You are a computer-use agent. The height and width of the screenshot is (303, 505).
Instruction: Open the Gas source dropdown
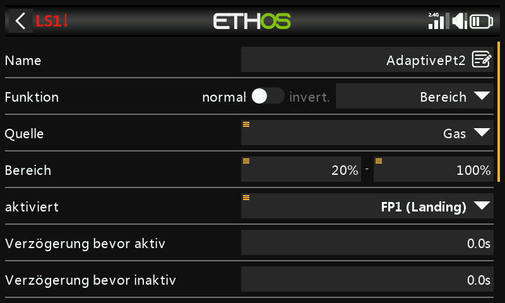click(x=367, y=133)
